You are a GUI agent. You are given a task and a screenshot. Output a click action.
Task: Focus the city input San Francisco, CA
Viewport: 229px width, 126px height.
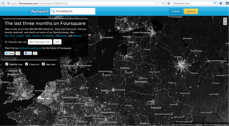(40, 42)
